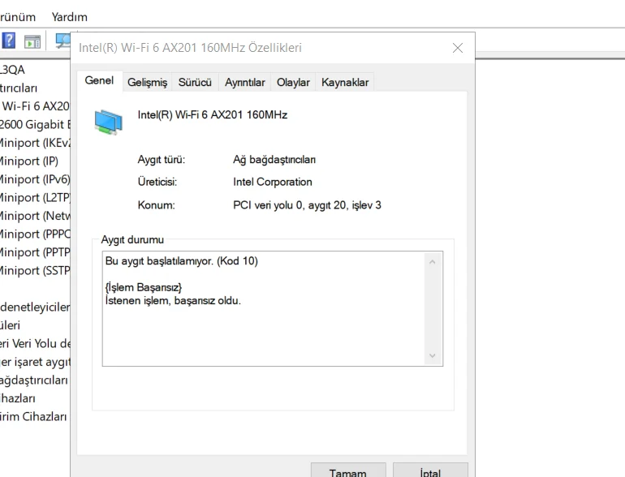Switch to the Gelişmiş tab
Viewport: 625px width, 477px height.
pyautogui.click(x=147, y=82)
